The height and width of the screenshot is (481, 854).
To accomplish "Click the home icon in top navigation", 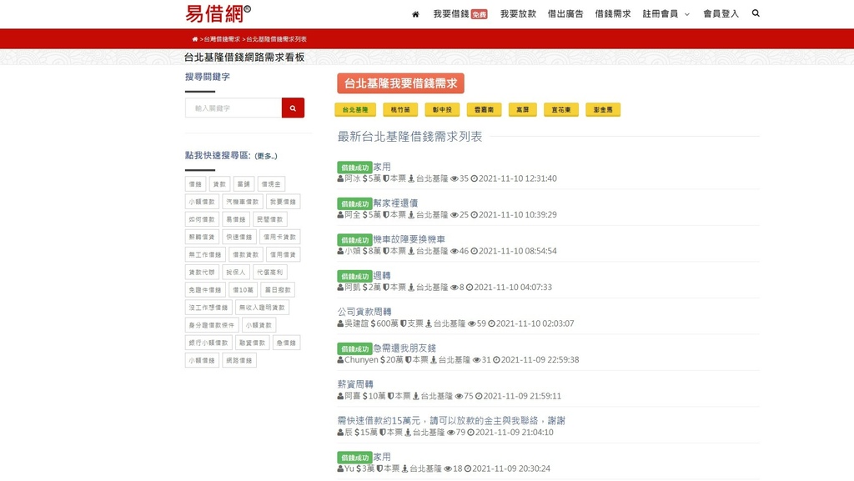I will pyautogui.click(x=415, y=14).
